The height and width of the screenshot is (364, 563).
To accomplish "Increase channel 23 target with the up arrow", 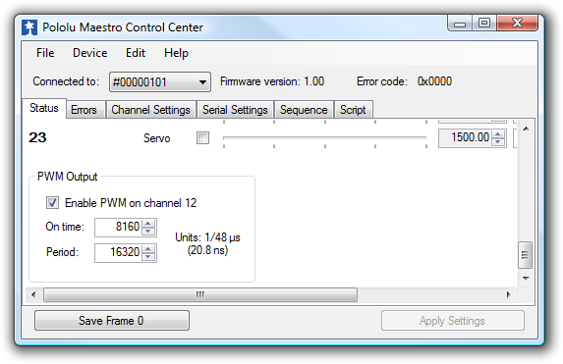I will coord(498,134).
